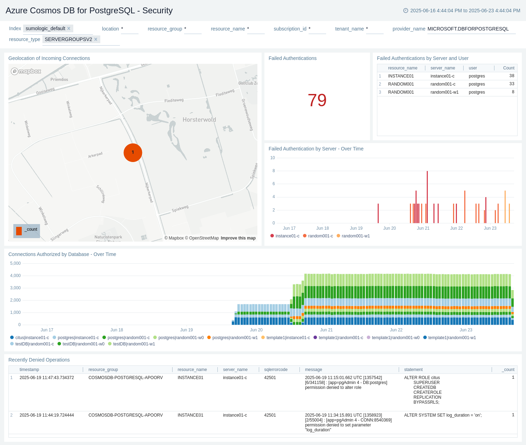The height and width of the screenshot is (445, 526).
Task: Toggle template1|random001-w1 legend series
Action: click(450, 338)
